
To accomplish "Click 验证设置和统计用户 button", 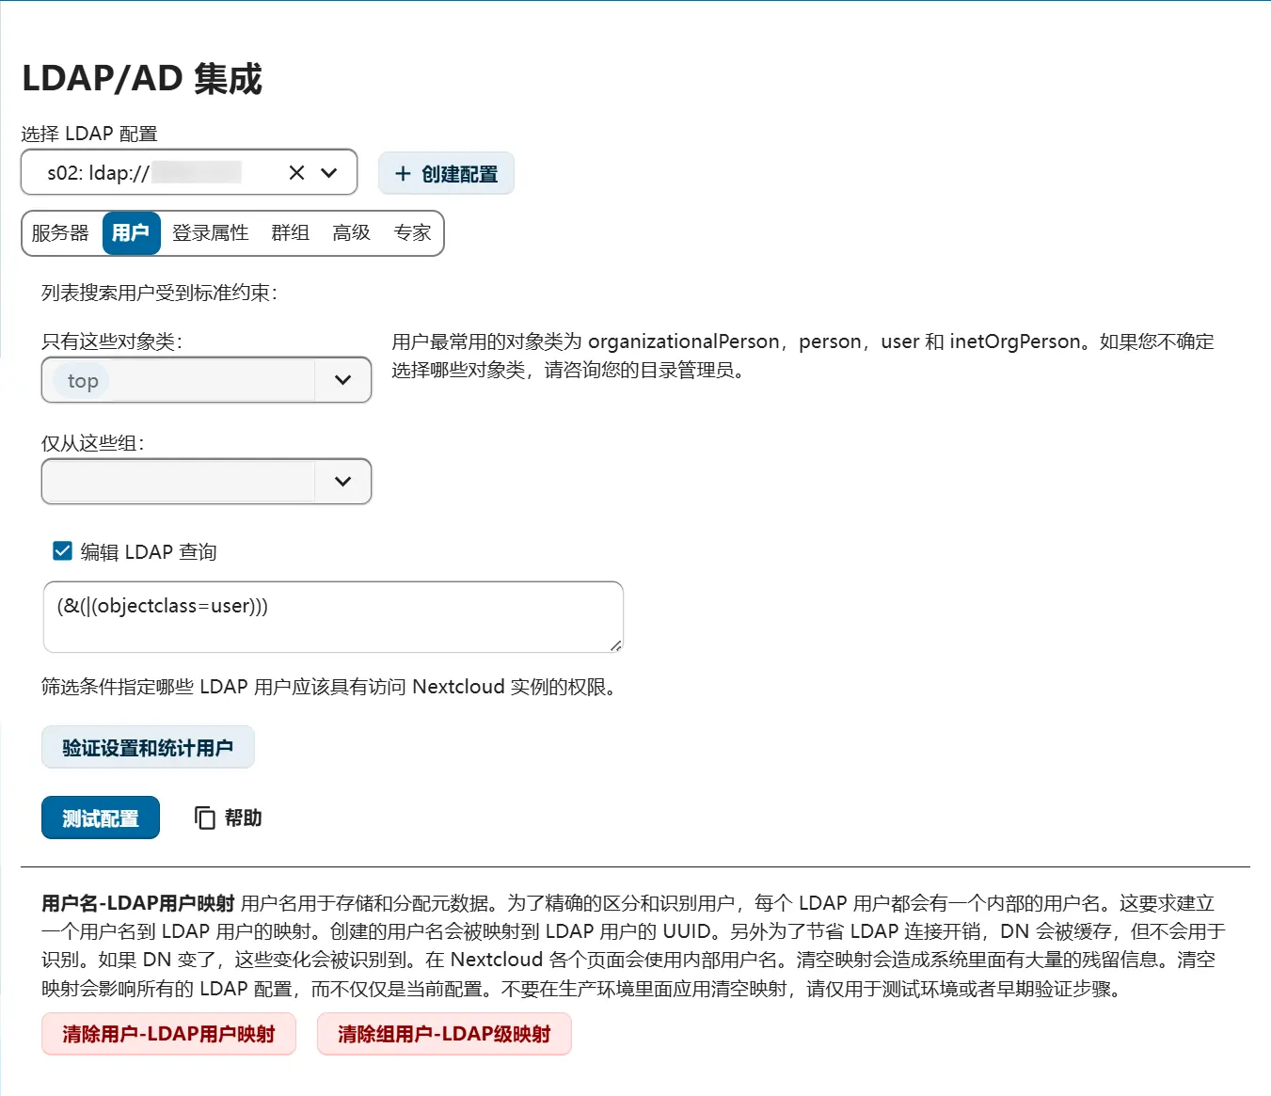I will pyautogui.click(x=147, y=746).
